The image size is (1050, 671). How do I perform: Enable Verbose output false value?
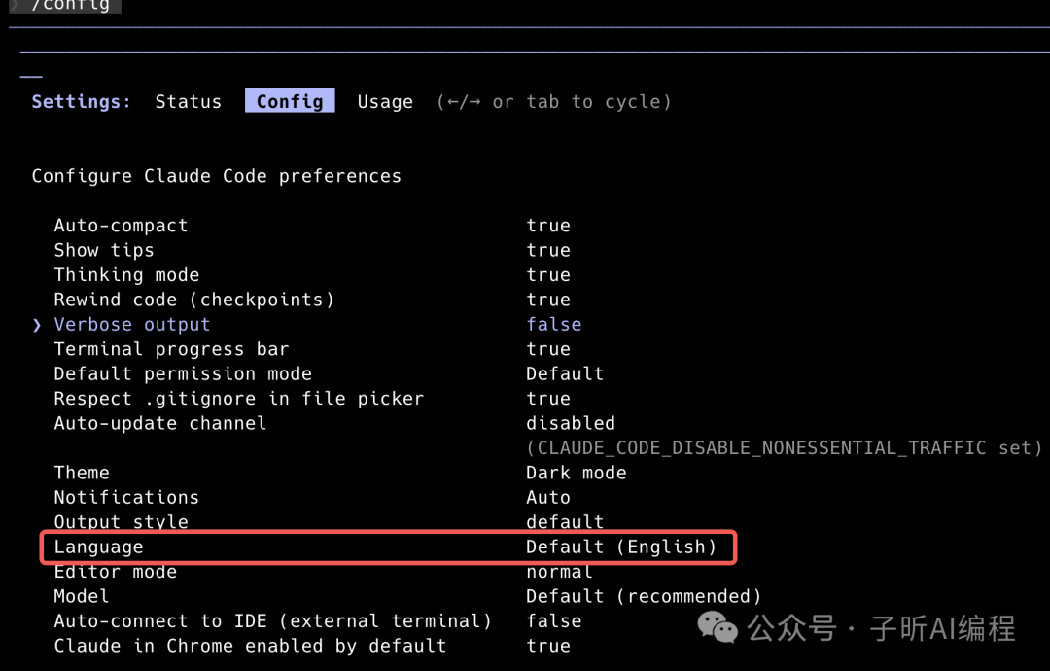[553, 325]
